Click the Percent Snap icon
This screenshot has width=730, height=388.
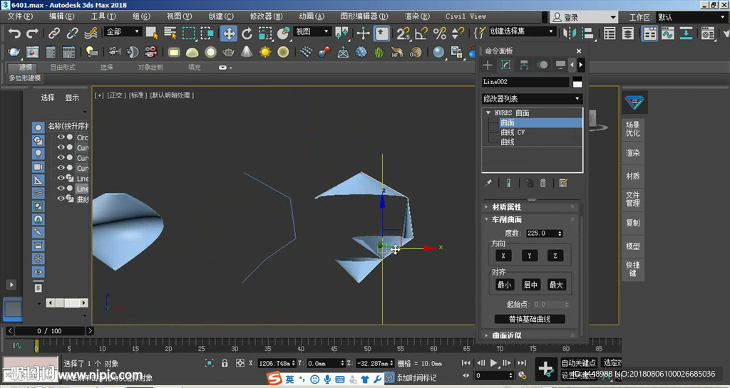[x=439, y=33]
